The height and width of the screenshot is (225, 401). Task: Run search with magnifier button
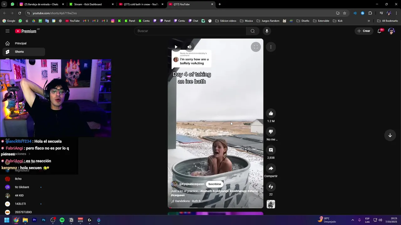[x=253, y=31]
